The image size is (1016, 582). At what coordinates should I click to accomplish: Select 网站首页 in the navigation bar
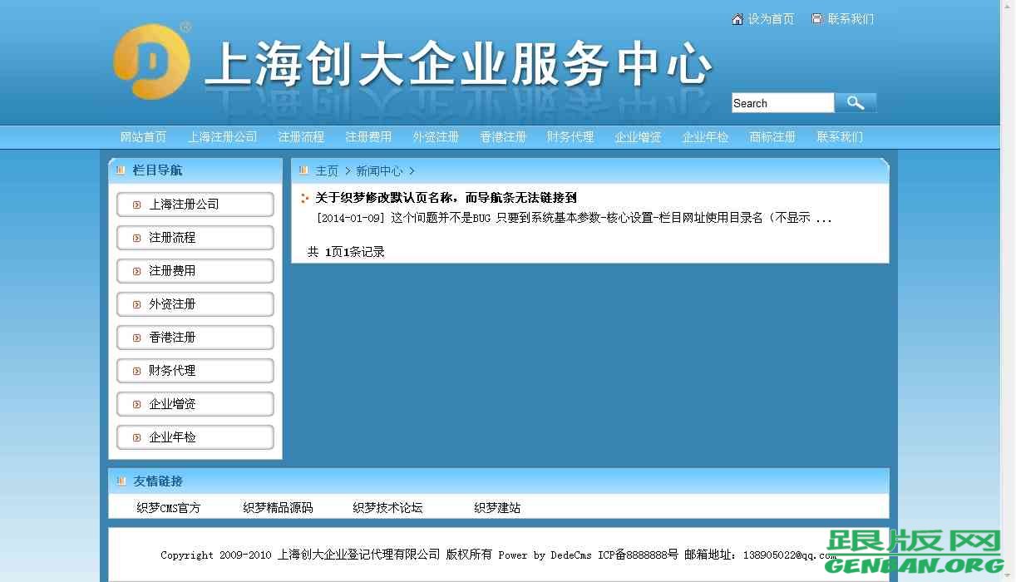(x=141, y=136)
